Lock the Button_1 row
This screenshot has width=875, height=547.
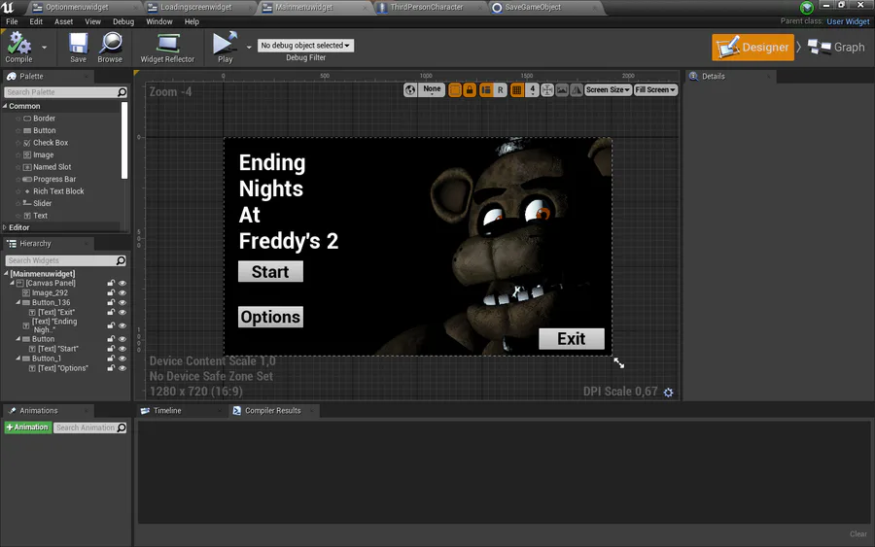coord(111,359)
